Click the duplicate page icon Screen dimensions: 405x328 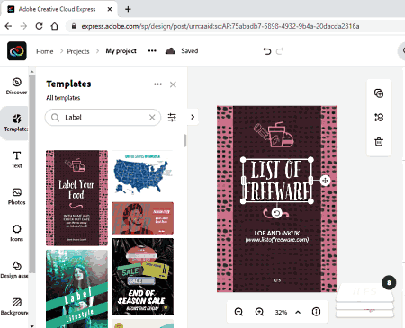[x=379, y=93]
